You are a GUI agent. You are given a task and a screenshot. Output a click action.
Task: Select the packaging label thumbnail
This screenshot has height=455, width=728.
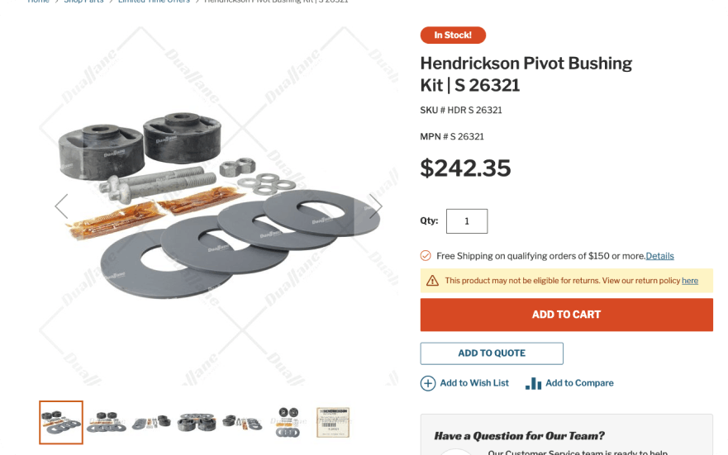click(x=333, y=423)
